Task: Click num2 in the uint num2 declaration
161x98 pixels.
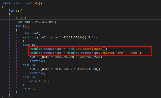Action: [x=35, y=33]
